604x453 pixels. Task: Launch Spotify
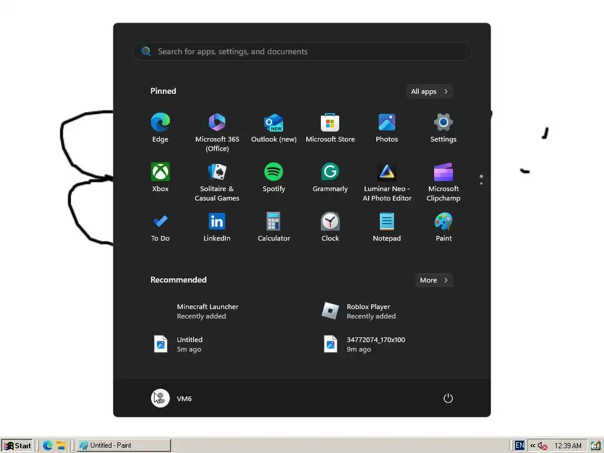point(274,178)
